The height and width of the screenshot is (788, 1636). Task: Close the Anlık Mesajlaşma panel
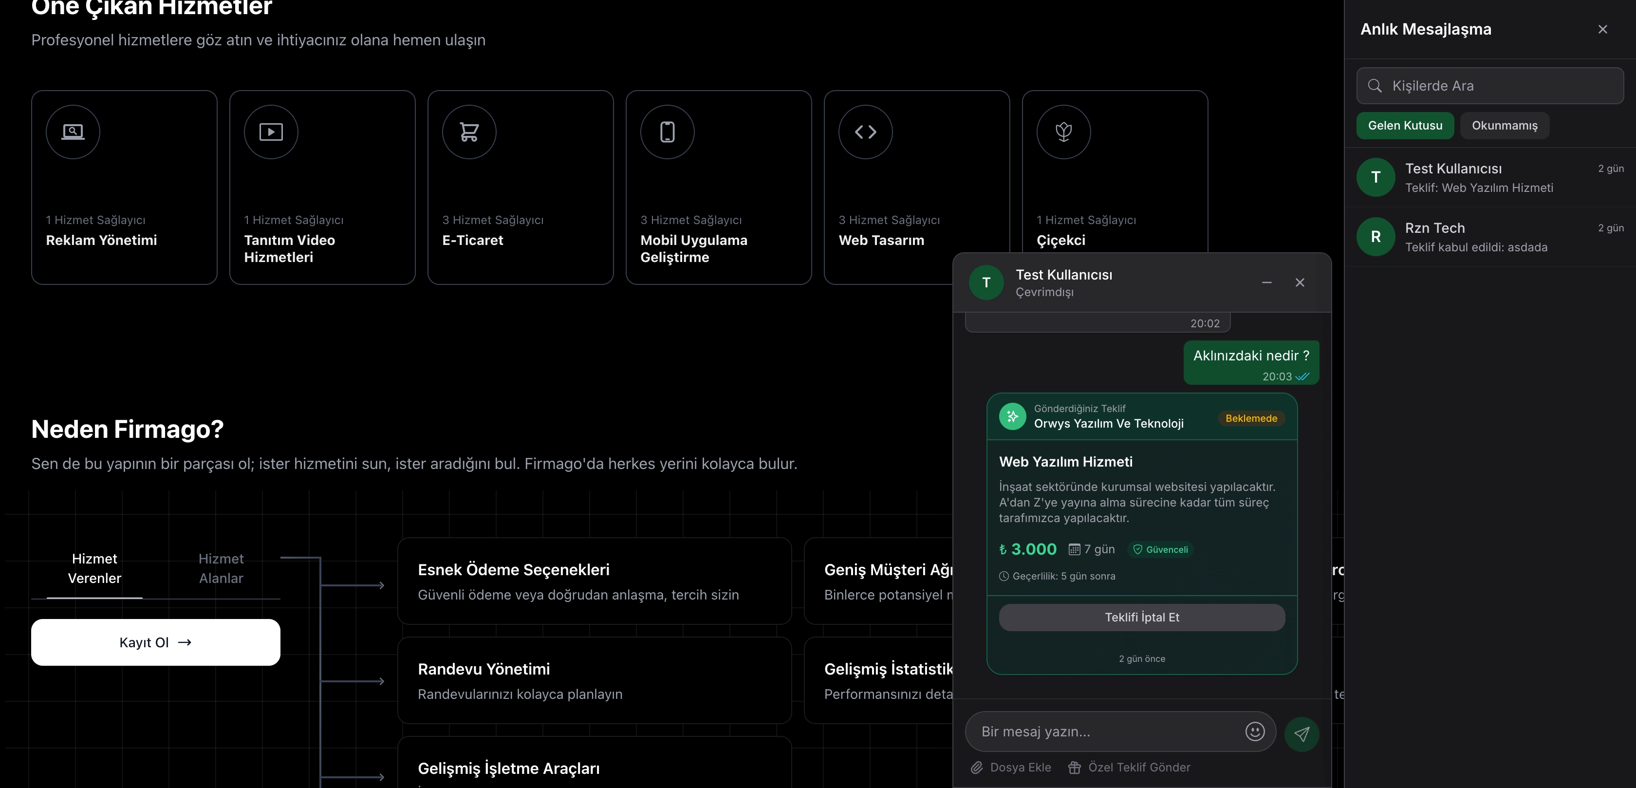(x=1602, y=29)
